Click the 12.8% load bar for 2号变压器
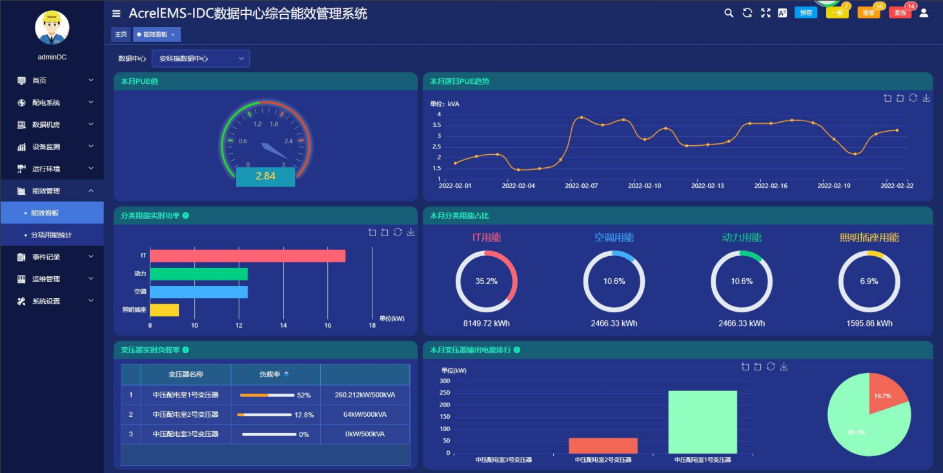This screenshot has height=473, width=943. (x=265, y=415)
